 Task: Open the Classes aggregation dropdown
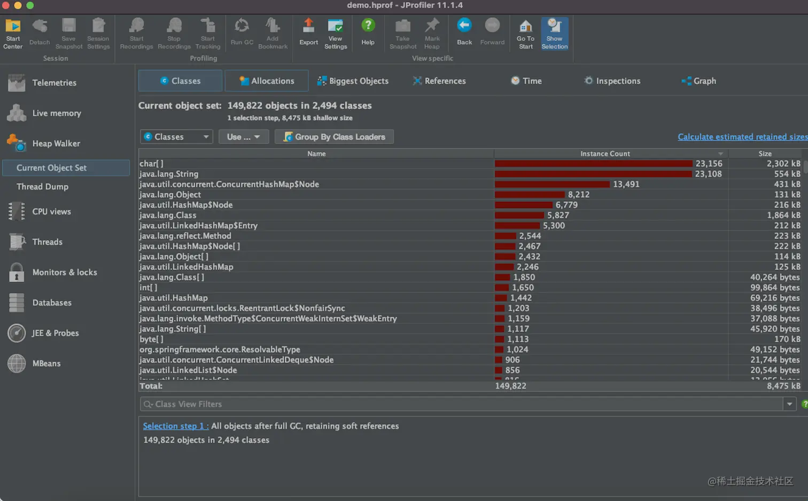[176, 137]
